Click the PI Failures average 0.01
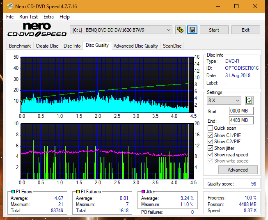Screen dimensions: 268x220 tap(124, 198)
